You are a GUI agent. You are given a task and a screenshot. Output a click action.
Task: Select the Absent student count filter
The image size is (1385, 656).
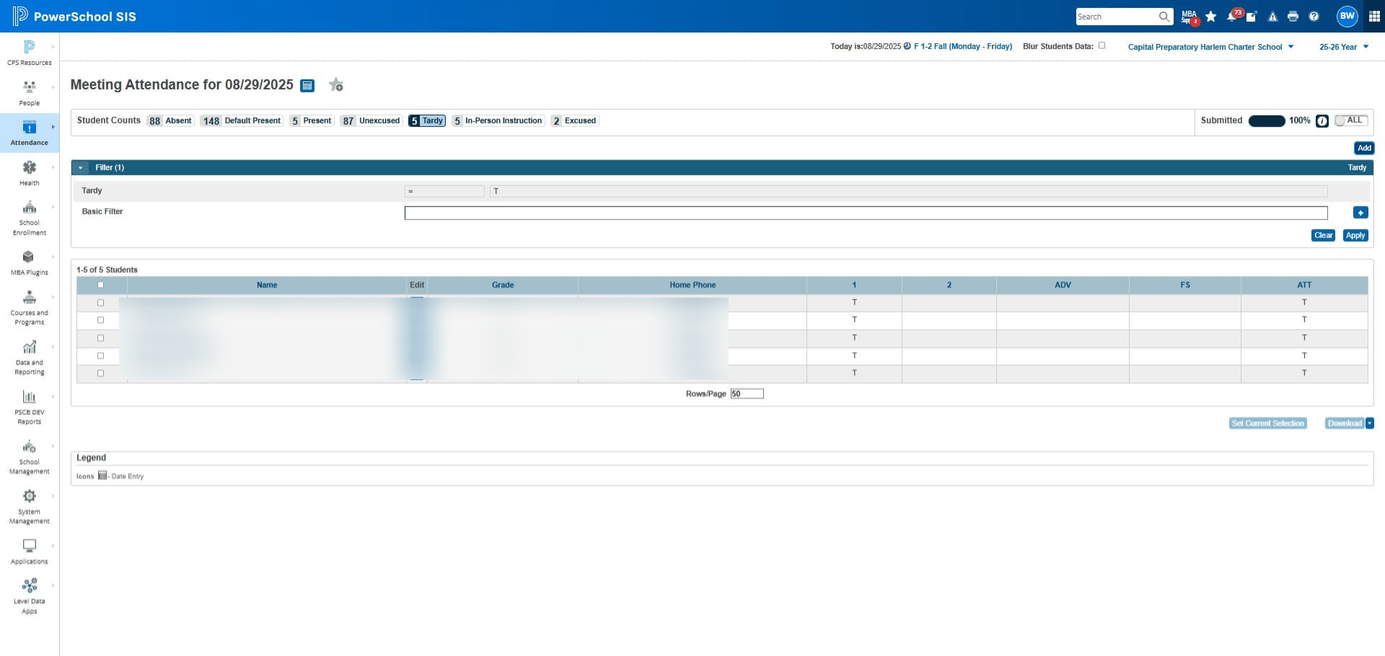(x=170, y=121)
